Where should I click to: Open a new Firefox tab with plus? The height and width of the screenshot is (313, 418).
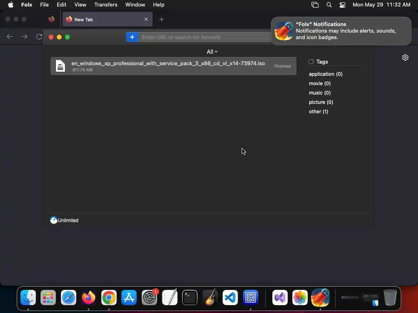(161, 20)
